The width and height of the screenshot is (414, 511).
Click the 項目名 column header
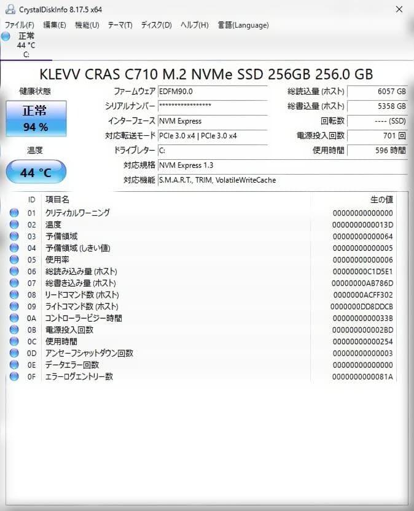coord(58,199)
